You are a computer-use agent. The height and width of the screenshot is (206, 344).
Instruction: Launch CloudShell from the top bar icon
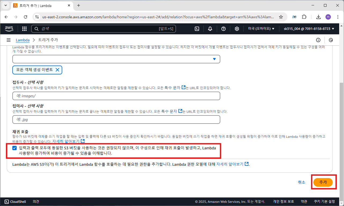[197, 29]
